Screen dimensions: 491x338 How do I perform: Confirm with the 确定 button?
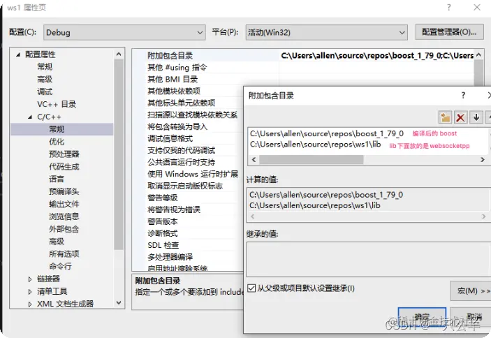422,317
